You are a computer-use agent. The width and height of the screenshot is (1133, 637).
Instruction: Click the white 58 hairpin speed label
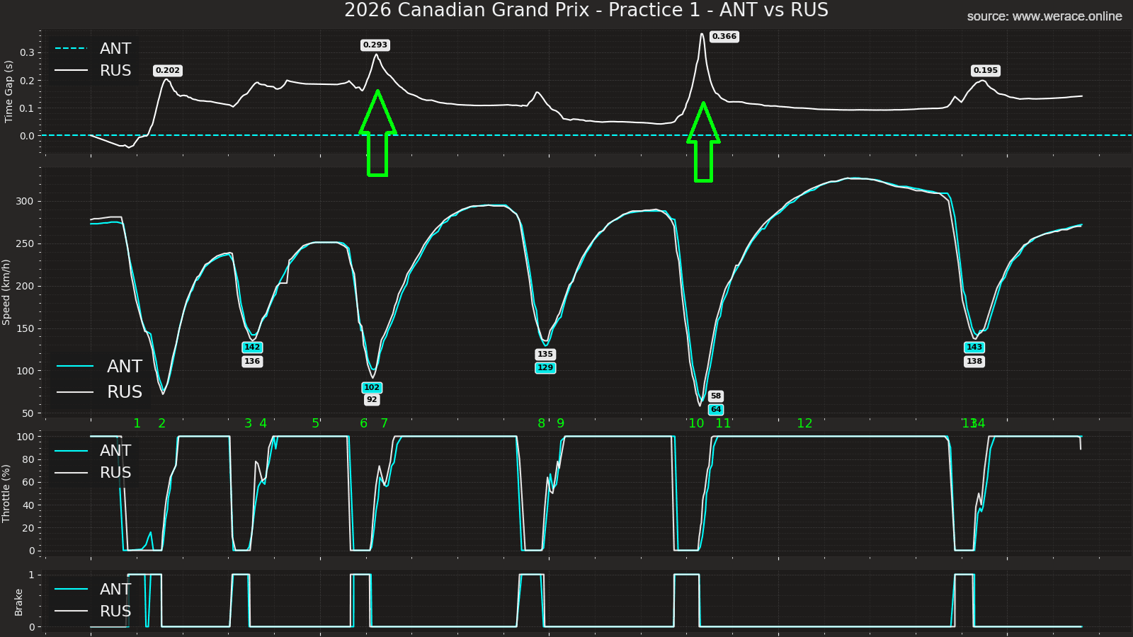(716, 396)
